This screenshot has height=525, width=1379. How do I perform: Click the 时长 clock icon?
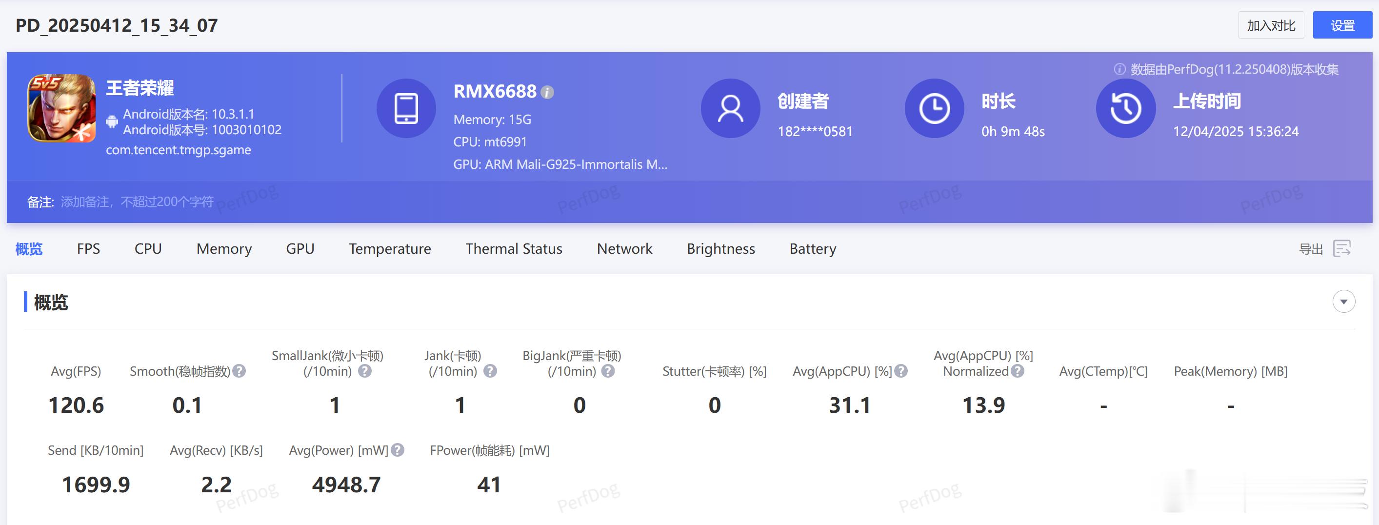[x=935, y=108]
